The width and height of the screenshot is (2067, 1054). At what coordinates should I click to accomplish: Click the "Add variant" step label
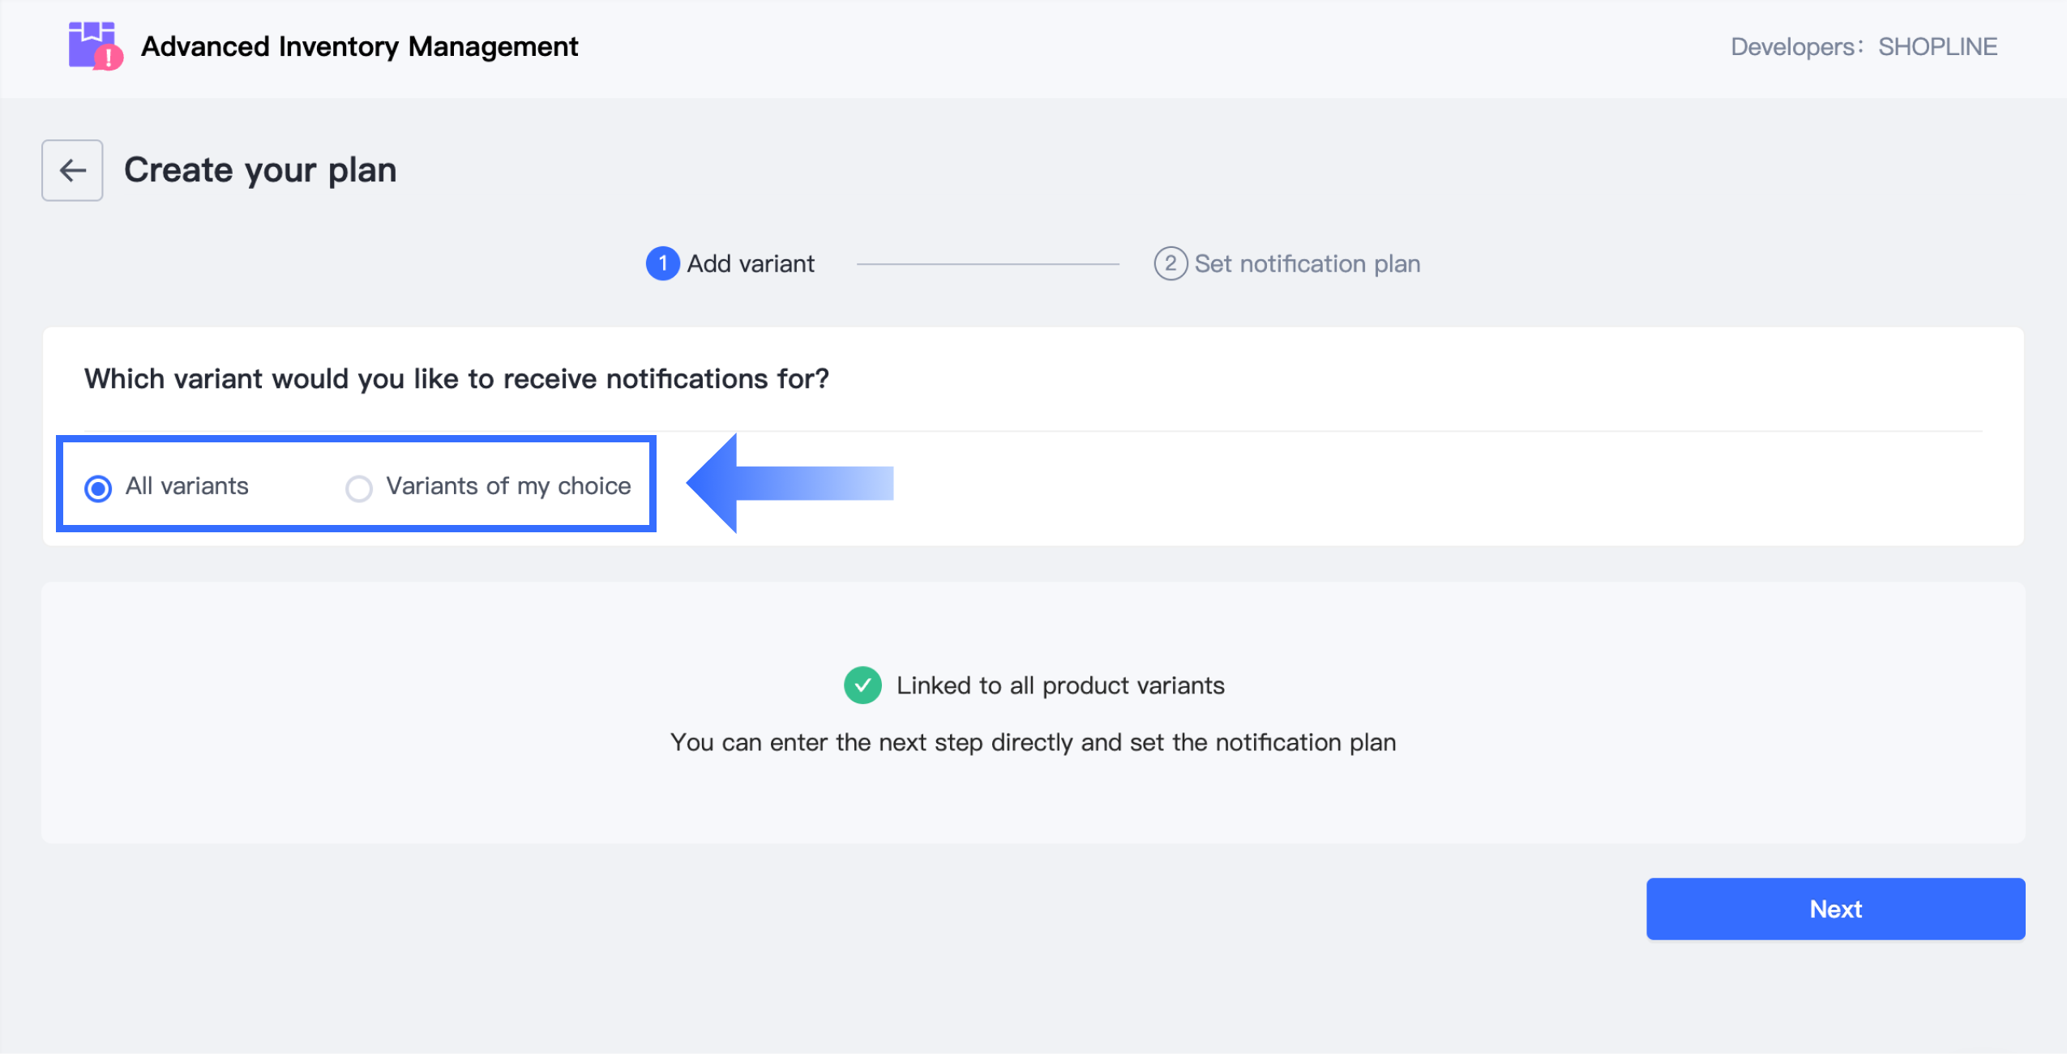point(751,264)
